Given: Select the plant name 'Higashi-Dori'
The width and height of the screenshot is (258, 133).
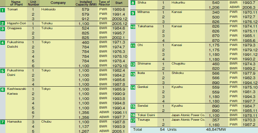Looking at the screenshot, I should [17, 23].
